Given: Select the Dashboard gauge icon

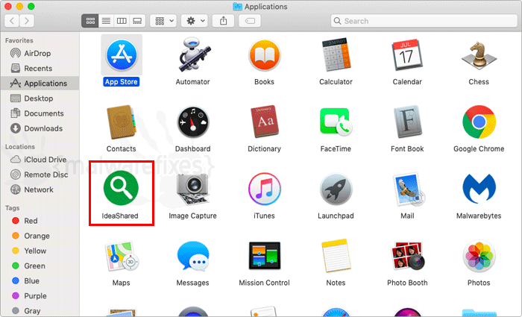Looking at the screenshot, I should (x=192, y=122).
